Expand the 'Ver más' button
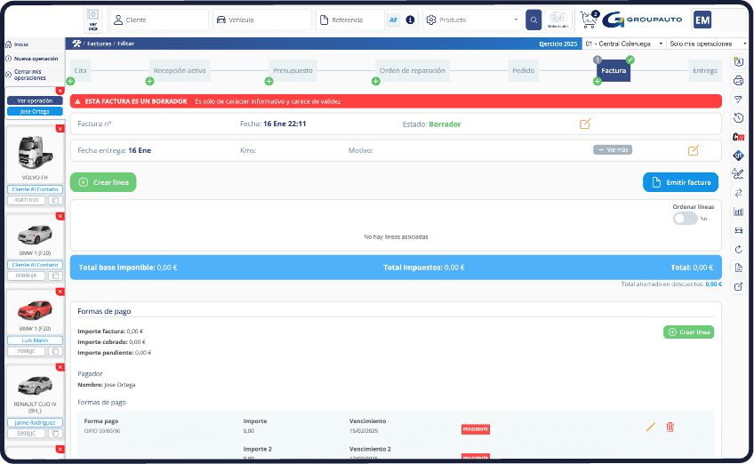The height and width of the screenshot is (464, 754). [613, 149]
